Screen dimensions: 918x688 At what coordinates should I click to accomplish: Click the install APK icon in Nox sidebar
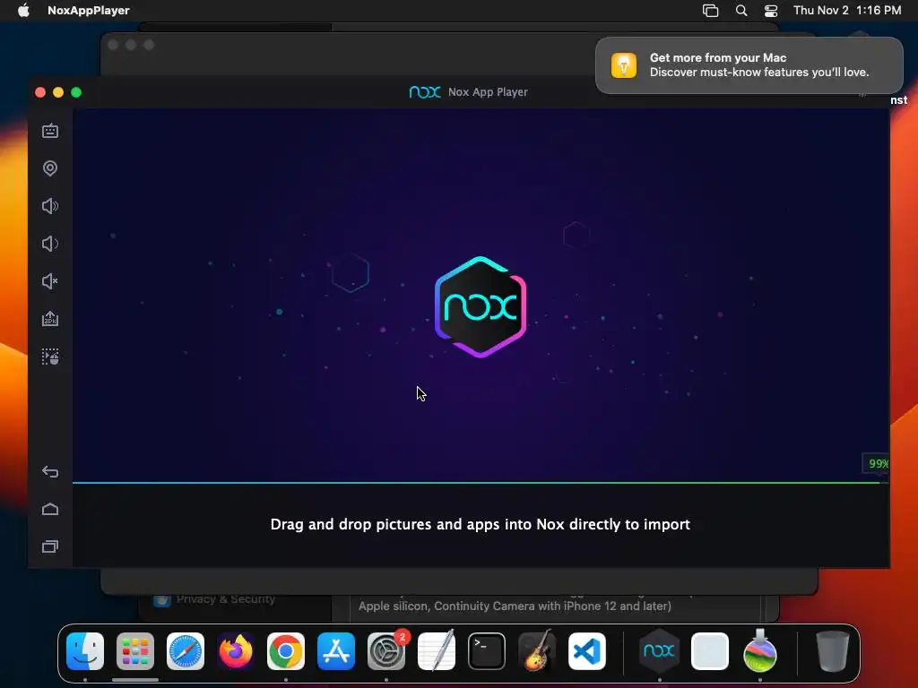click(x=50, y=319)
